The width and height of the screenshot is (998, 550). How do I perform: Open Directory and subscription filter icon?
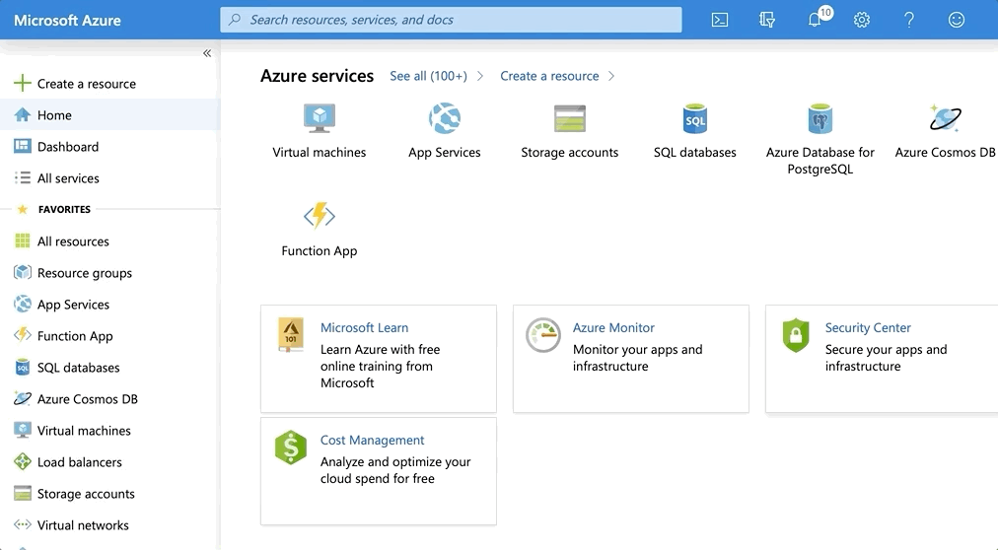point(767,20)
